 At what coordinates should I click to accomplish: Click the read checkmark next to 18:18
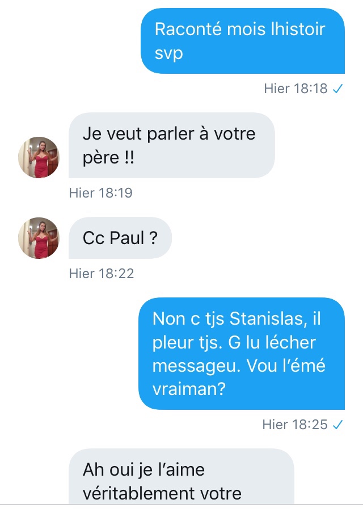tap(337, 89)
